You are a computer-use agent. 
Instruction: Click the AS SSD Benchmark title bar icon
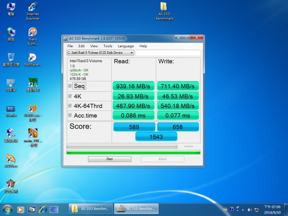(65, 38)
